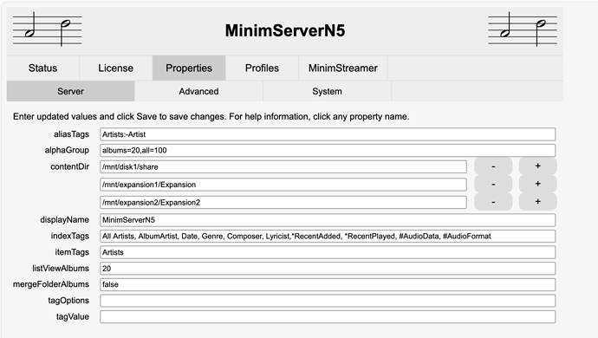Click the right music notes logo

click(x=523, y=29)
